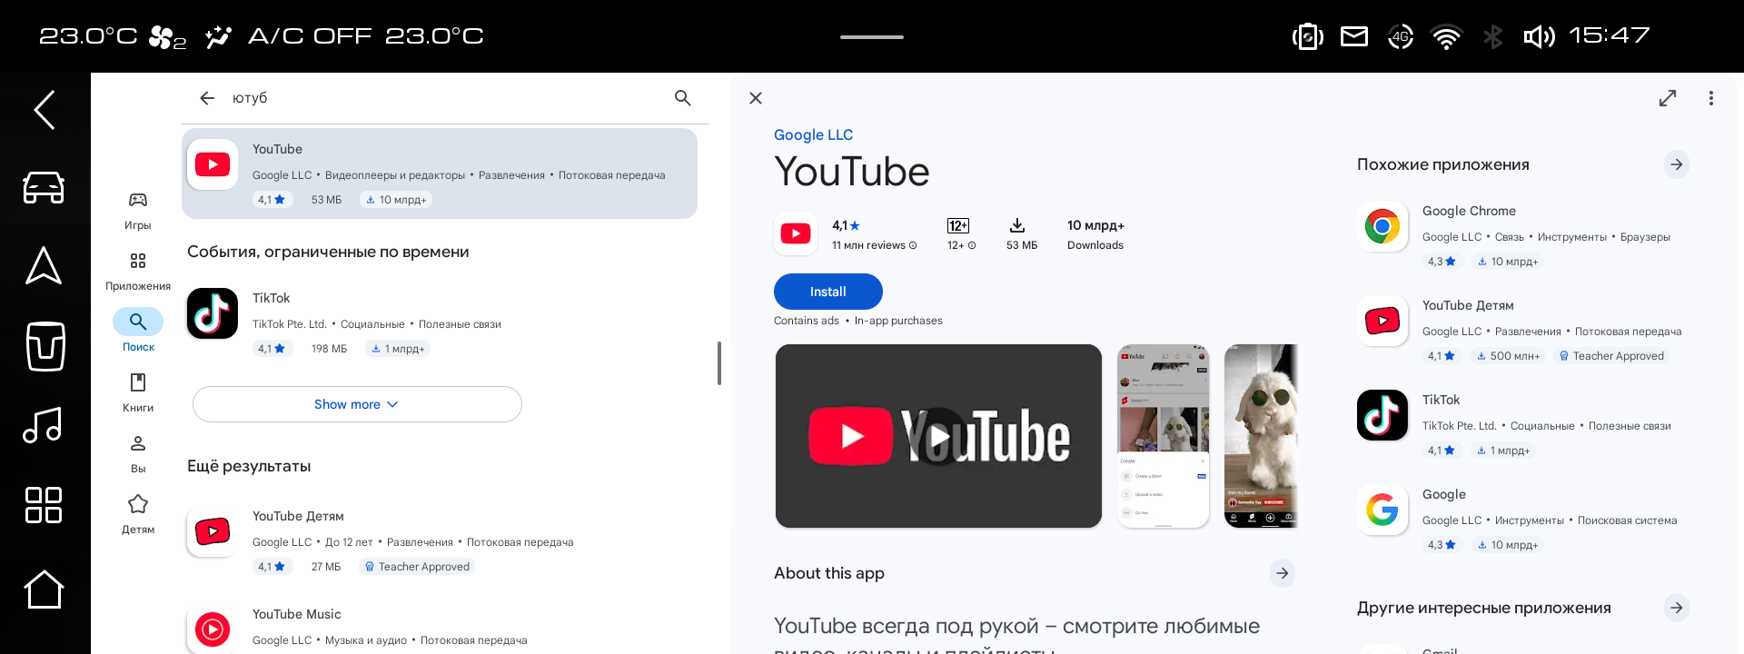
Task: Open the vehicle car icon in side rail
Action: click(44, 187)
